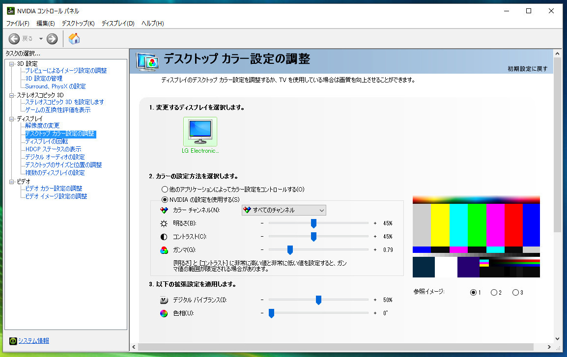
Task: Choose reference image 2 radio button
Action: 494,292
